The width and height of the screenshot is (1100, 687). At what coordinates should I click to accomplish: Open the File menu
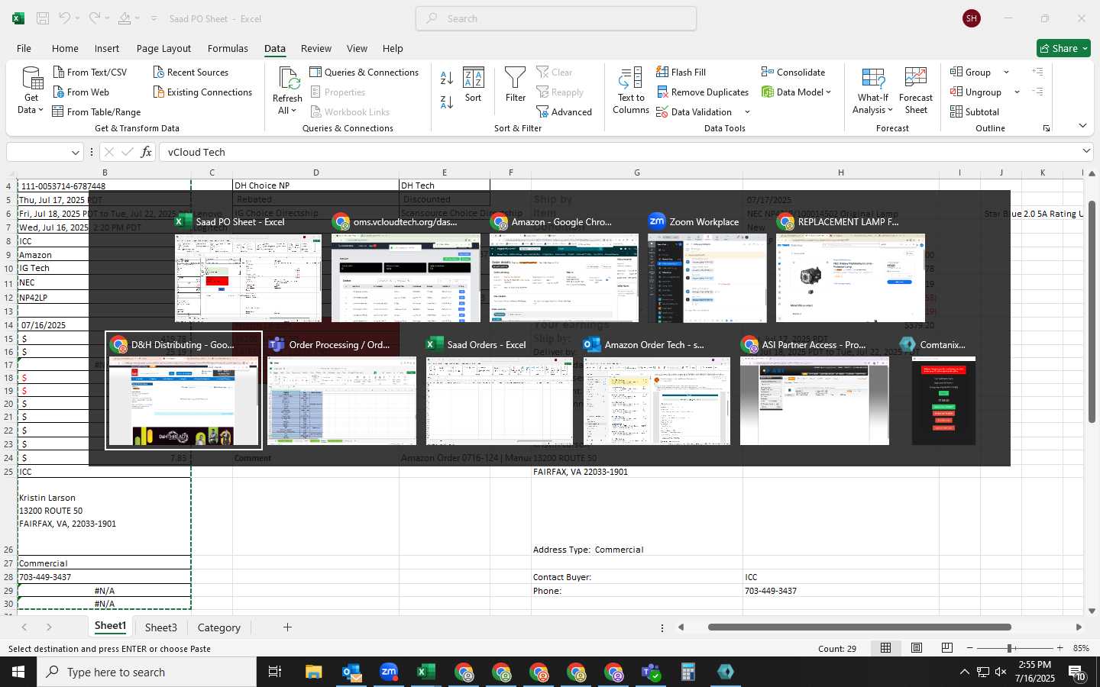pos(24,48)
